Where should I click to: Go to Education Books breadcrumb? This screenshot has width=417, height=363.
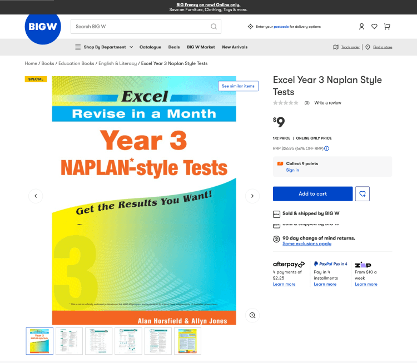(x=76, y=63)
